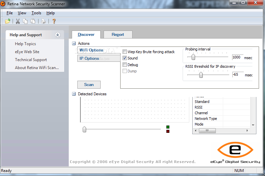Select the IP Options section

tap(99, 58)
